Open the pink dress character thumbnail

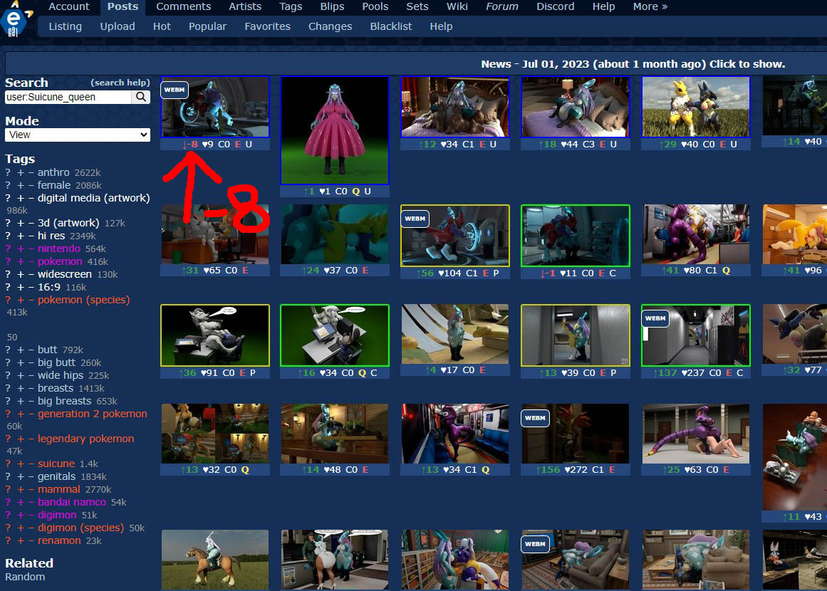pyautogui.click(x=335, y=130)
